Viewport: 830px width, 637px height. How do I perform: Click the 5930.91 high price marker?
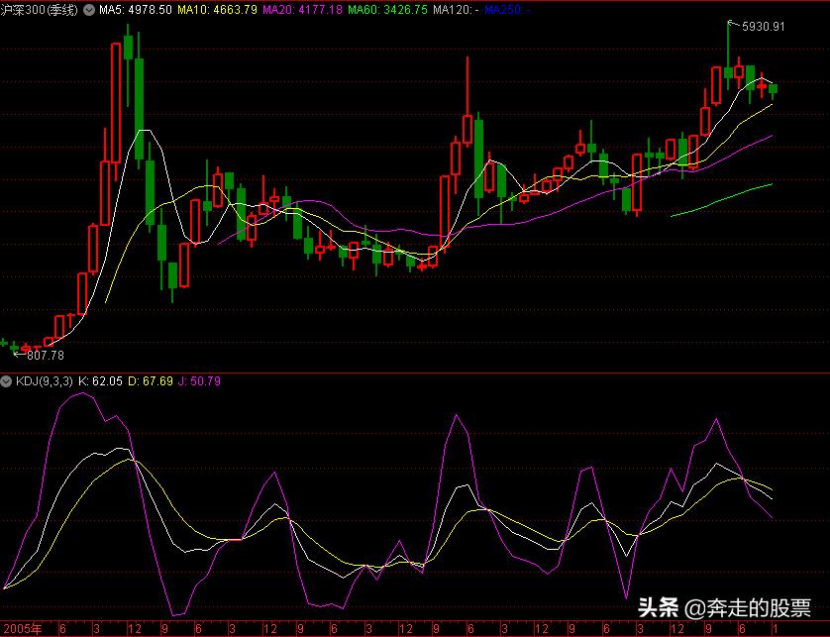[763, 27]
